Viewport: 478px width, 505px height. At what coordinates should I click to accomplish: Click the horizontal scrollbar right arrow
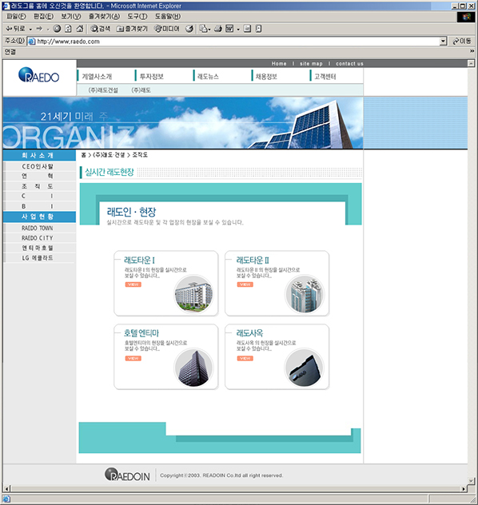pos(464,488)
